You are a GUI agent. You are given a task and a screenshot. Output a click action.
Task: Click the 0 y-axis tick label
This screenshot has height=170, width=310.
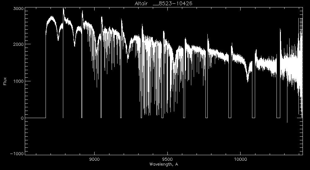(22, 118)
